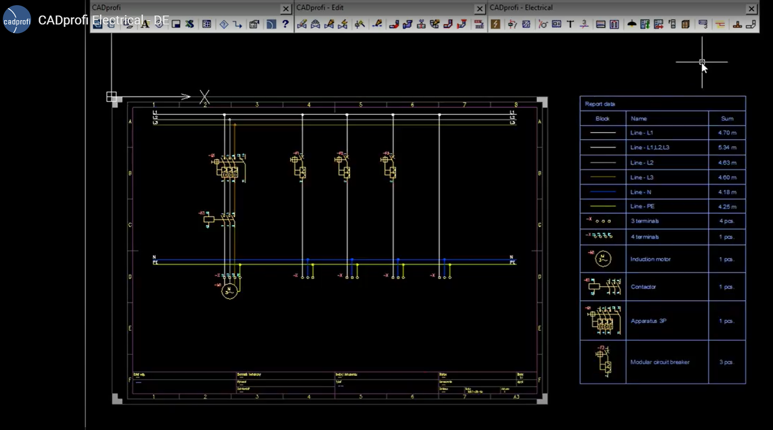Click the Modular circuit breaker row in report
The image size is (773, 430).
coord(659,362)
